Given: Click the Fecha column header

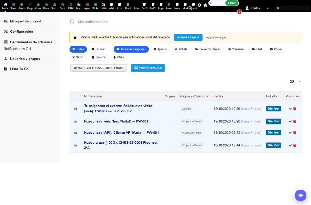Looking at the screenshot, I should tap(218, 96).
